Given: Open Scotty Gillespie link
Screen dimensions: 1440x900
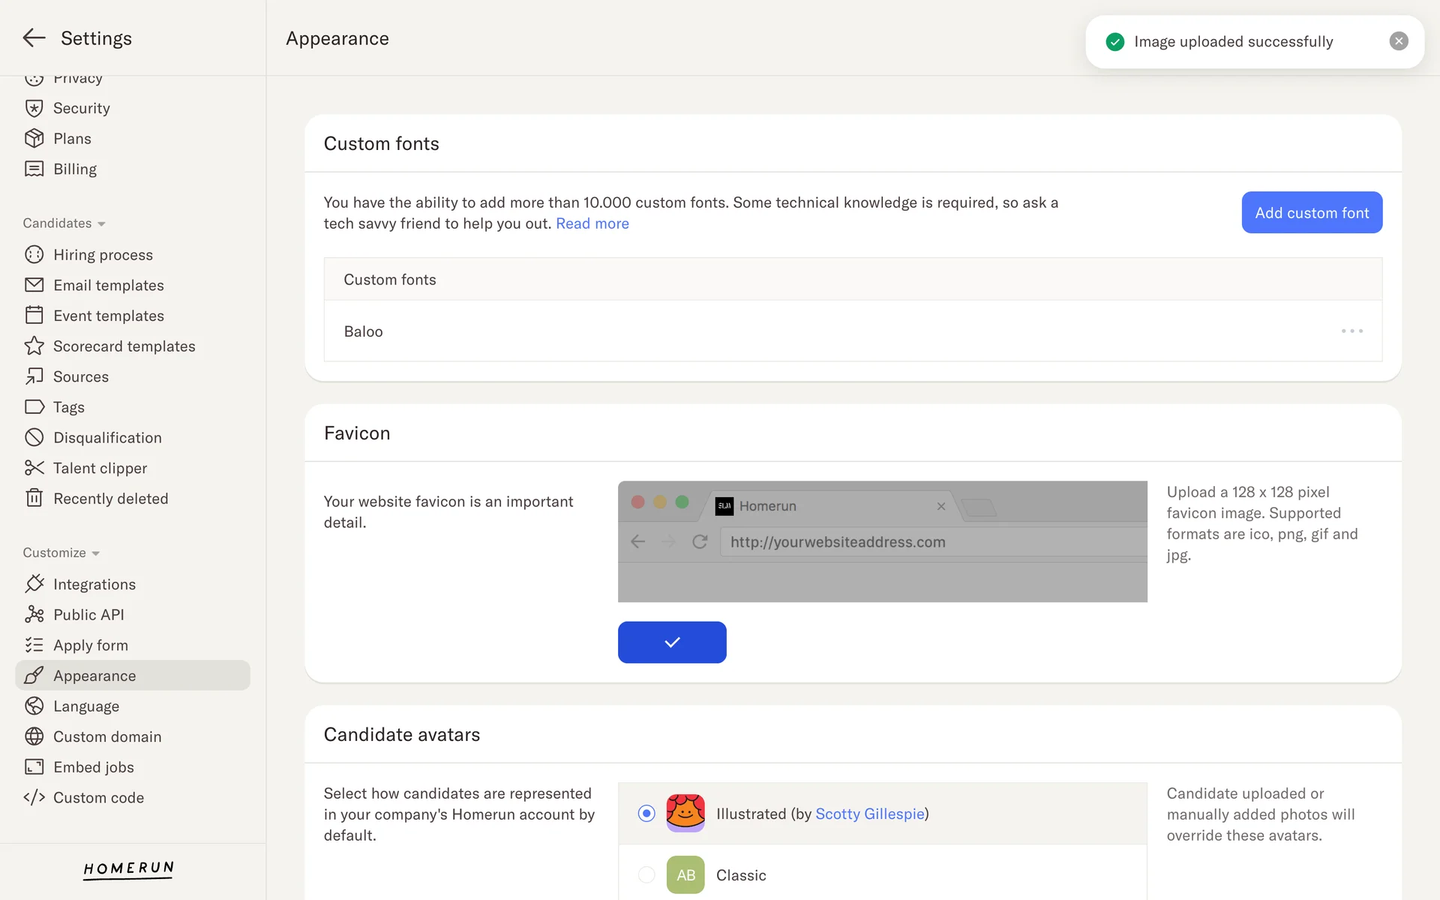Looking at the screenshot, I should 869,814.
